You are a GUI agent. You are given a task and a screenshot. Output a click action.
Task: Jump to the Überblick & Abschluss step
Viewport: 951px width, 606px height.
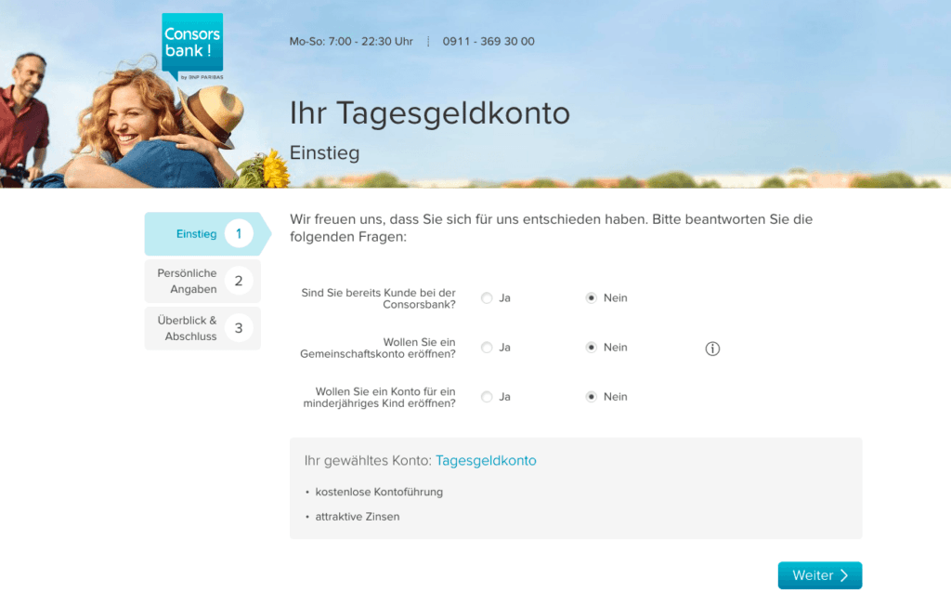(188, 328)
